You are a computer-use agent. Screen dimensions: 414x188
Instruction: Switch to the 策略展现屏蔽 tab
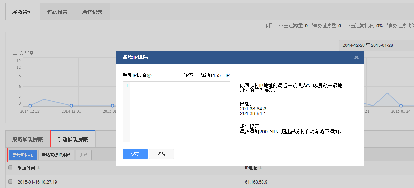[x=28, y=139]
